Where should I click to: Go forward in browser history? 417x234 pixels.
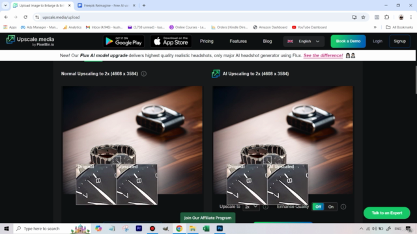(x=16, y=18)
